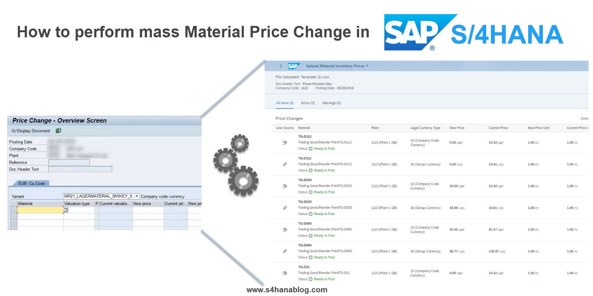Click the search help icon in Material cell
The height and width of the screenshot is (296, 593).
tap(66, 210)
